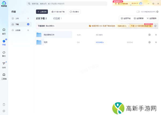The height and width of the screenshot is (115, 161).
Task: Click the info icon beside SVIP speed banner
Action: click(x=155, y=26)
